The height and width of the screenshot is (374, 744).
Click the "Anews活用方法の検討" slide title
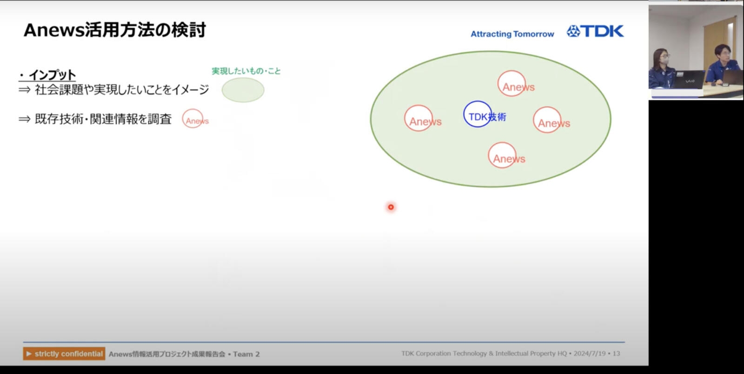click(x=115, y=30)
